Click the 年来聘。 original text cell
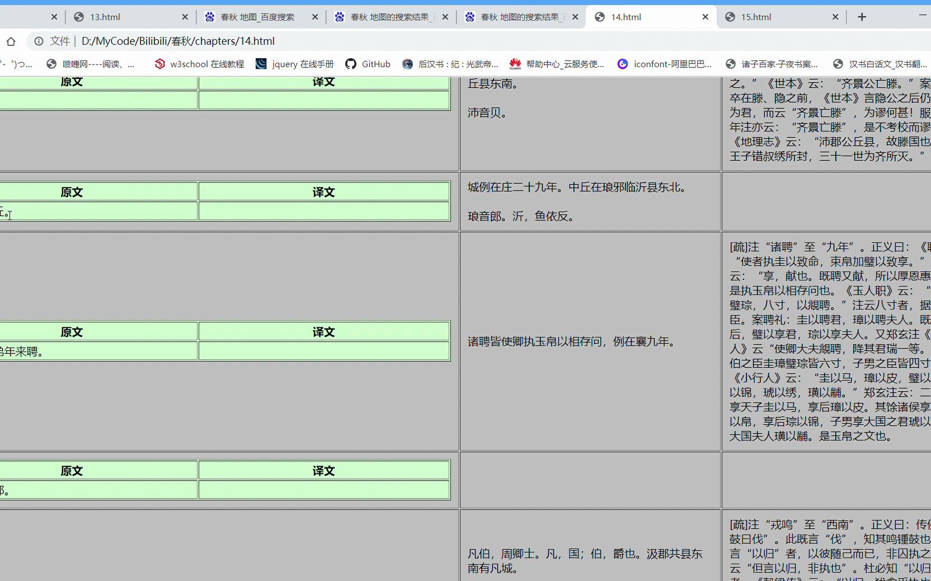Image resolution: width=931 pixels, height=581 pixels. pyautogui.click(x=98, y=351)
